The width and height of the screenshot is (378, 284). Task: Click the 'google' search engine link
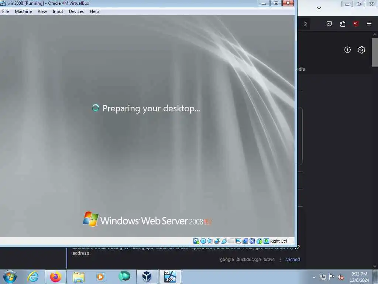(x=227, y=259)
